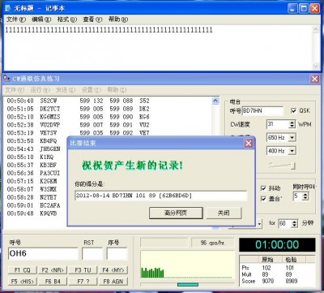Decrease the 同时呼叫 count spinner
This screenshot has width=324, height=293.
(305, 198)
